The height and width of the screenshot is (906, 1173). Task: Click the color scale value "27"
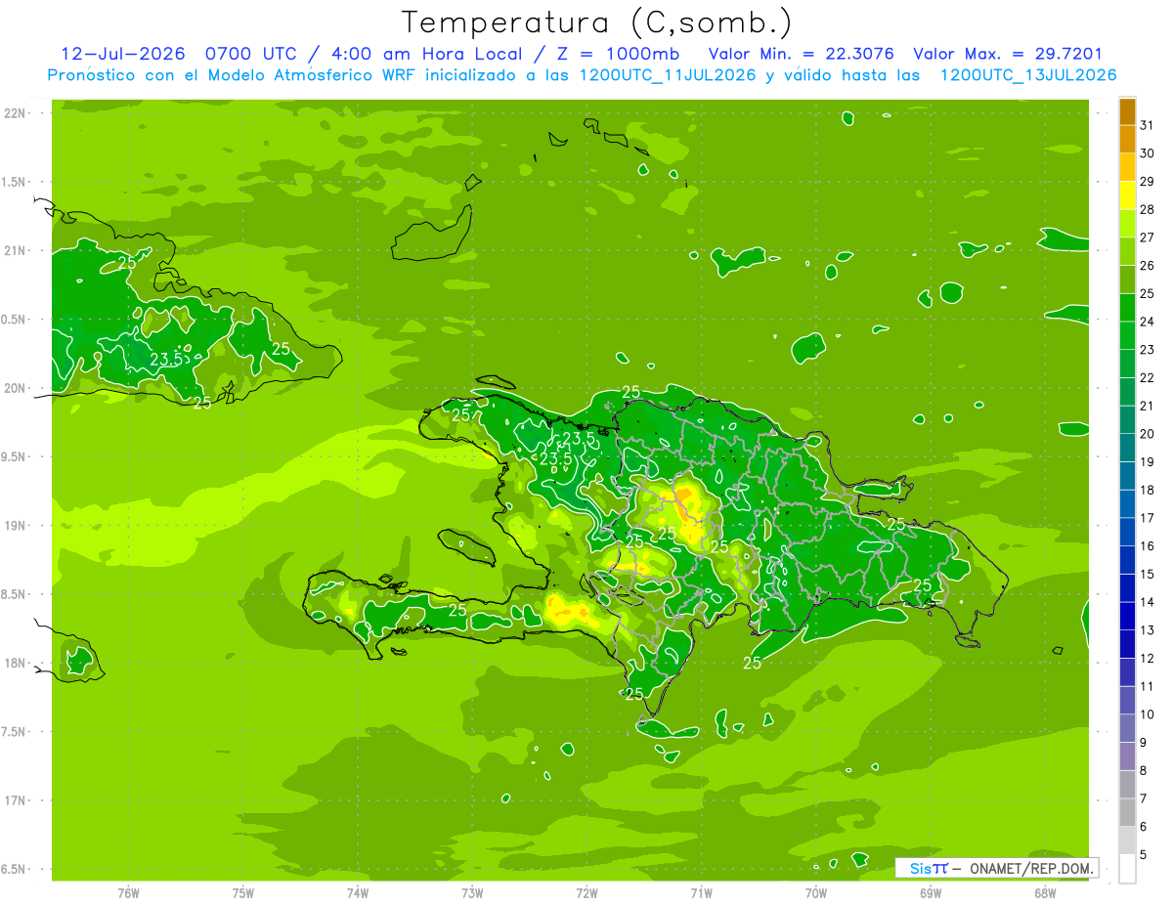(x=1148, y=237)
